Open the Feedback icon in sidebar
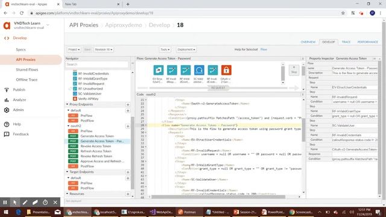The height and width of the screenshot is (217, 386). click(x=7, y=134)
